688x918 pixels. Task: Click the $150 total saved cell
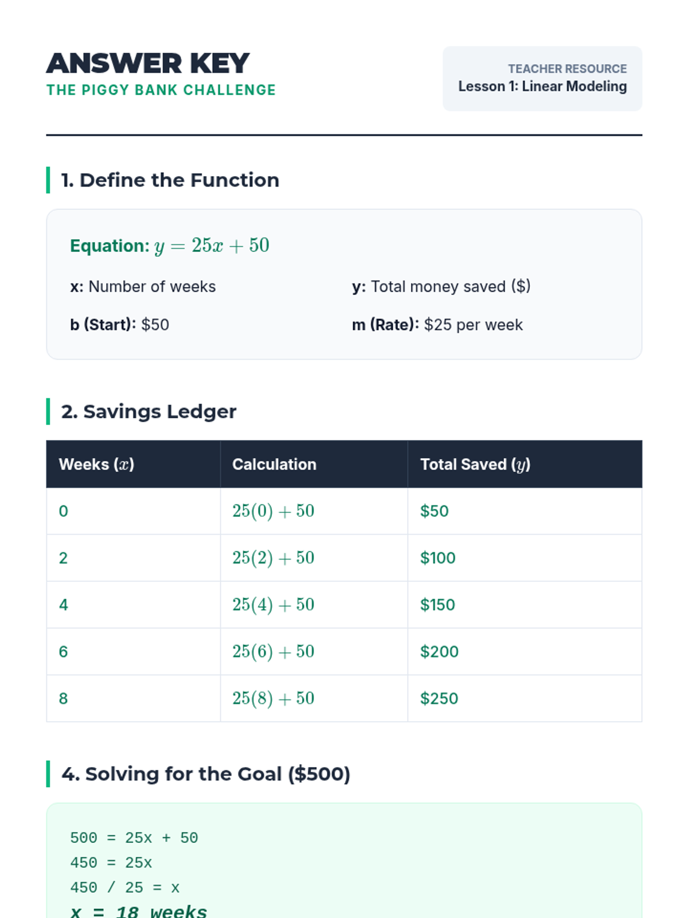pyautogui.click(x=437, y=605)
